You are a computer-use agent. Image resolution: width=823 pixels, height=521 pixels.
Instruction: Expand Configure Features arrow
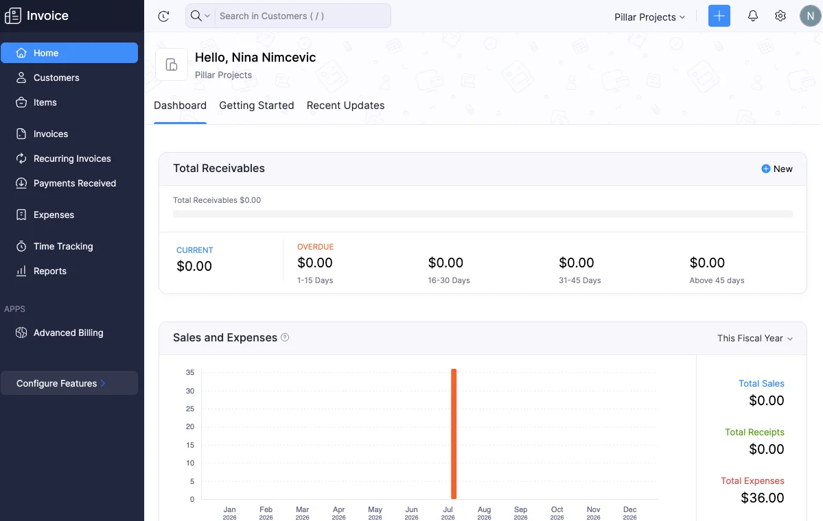click(103, 383)
